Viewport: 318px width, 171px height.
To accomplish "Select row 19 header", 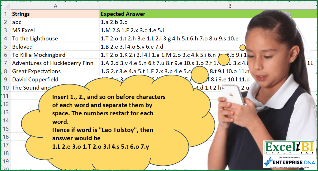I will point(6,161).
